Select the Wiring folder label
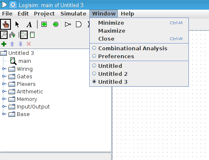The image size is (209, 160). [25, 69]
